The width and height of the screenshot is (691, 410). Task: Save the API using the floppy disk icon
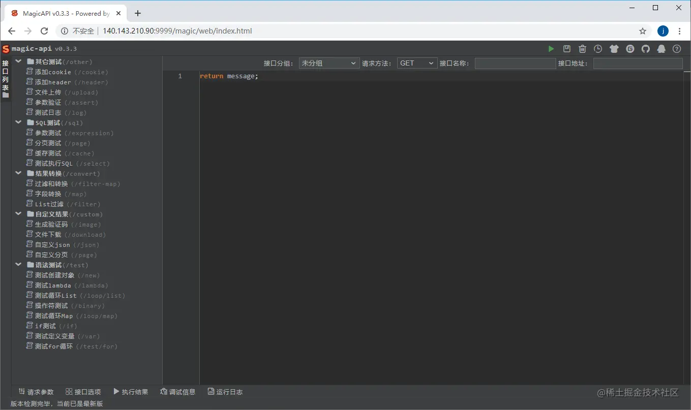coord(566,49)
